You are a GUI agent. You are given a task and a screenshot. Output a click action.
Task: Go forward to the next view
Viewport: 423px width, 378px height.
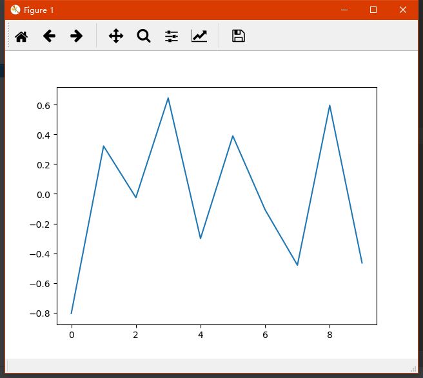tap(76, 36)
